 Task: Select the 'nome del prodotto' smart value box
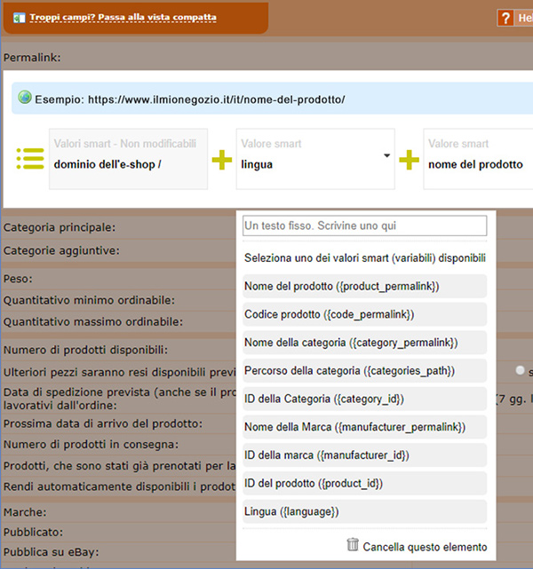click(x=478, y=159)
